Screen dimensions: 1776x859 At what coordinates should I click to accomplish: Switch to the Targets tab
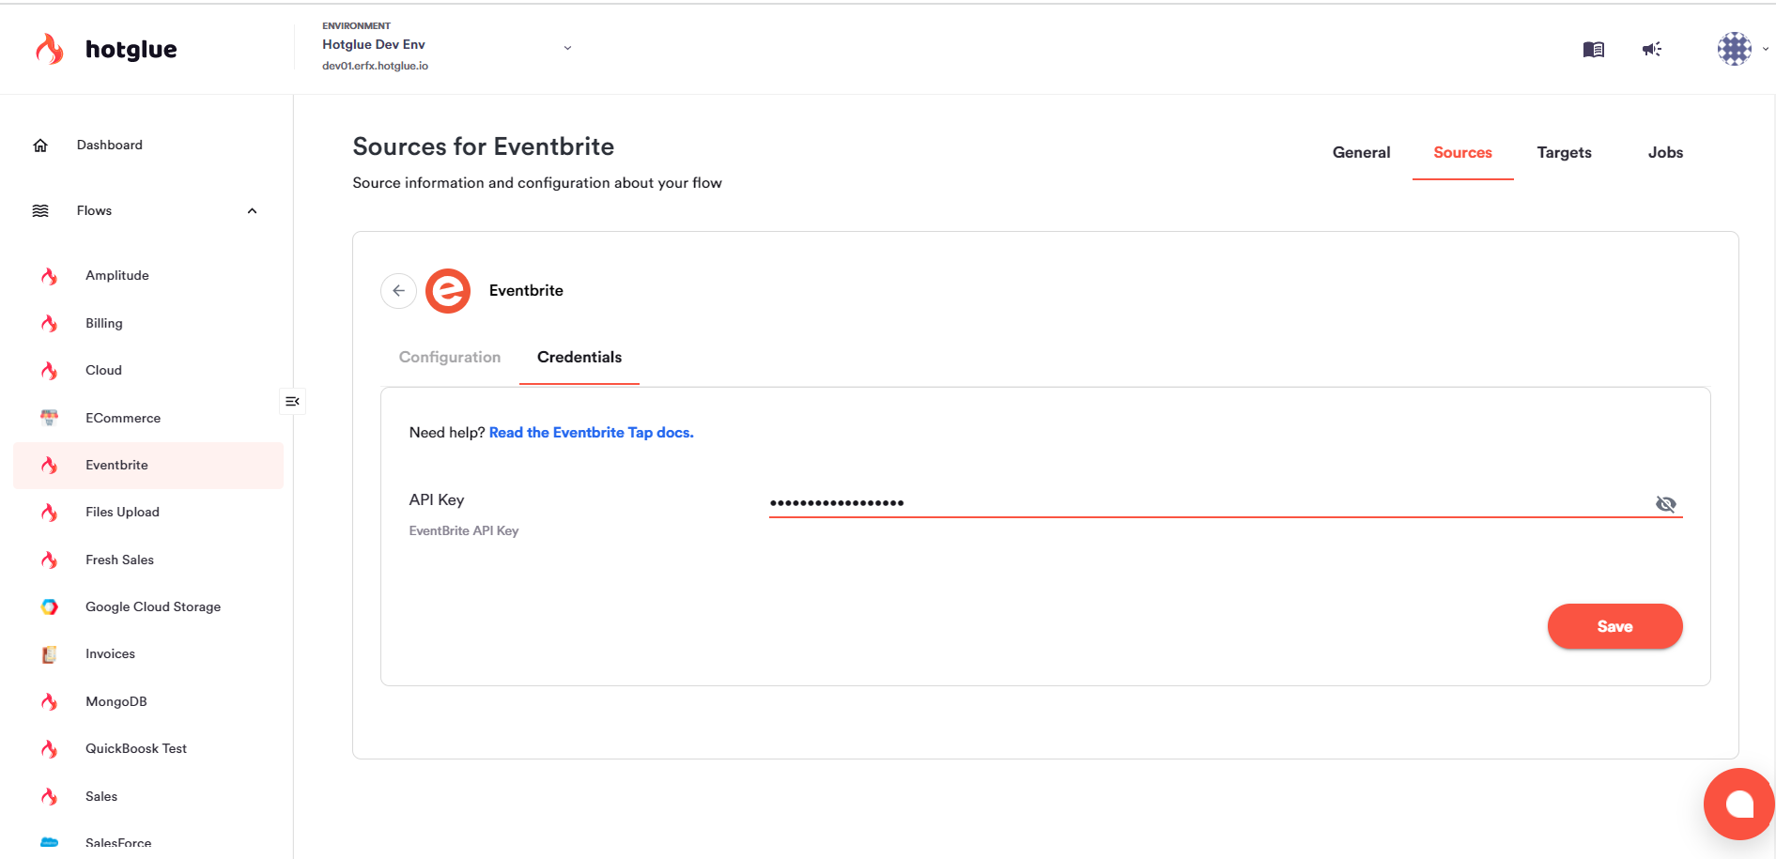1564,152
